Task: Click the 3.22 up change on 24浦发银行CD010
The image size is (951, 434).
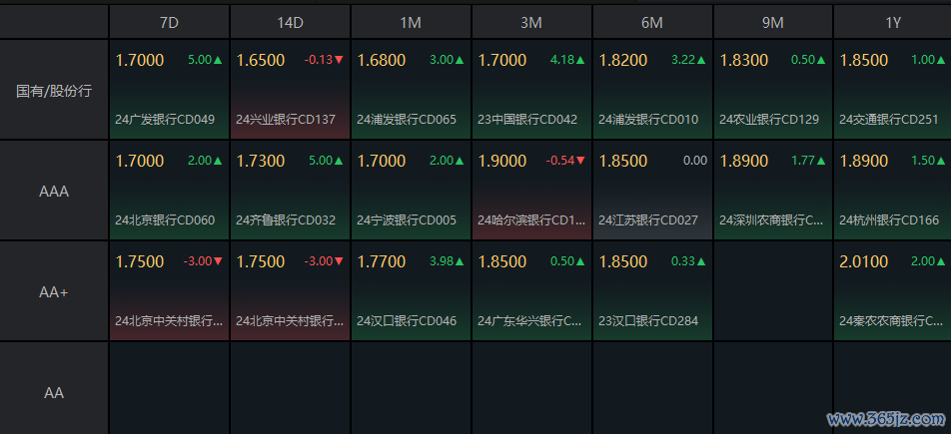Action: point(688,60)
